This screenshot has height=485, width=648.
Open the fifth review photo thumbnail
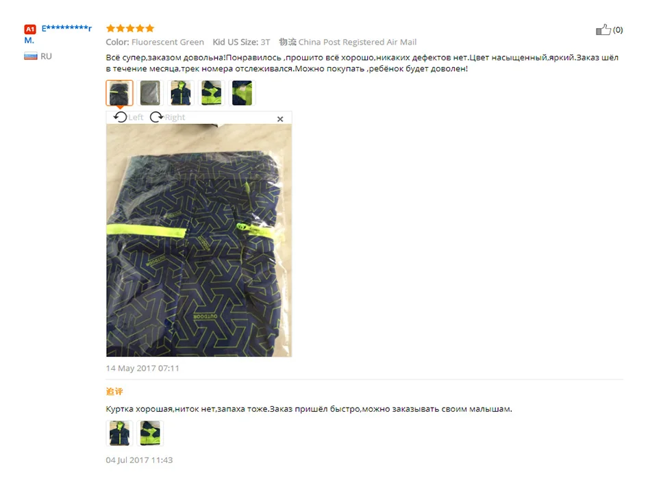point(242,93)
